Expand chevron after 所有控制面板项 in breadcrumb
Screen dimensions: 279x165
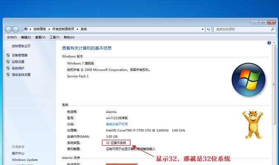click(77, 29)
